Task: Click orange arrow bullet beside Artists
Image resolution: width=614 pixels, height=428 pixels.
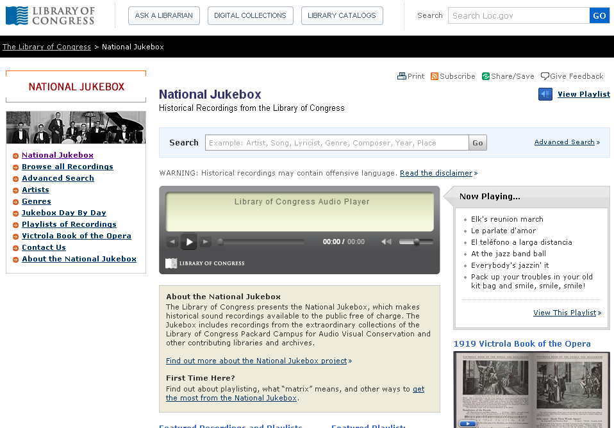Action: pos(15,191)
